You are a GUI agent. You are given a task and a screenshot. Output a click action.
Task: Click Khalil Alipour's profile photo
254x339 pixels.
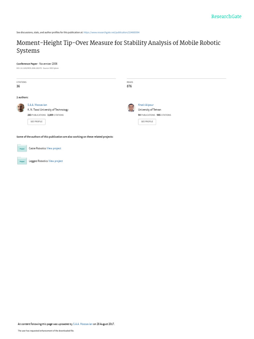[131, 108]
